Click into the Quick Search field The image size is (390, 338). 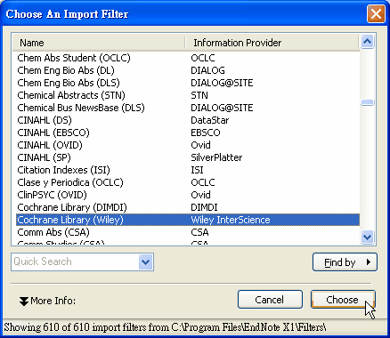[x=76, y=262]
